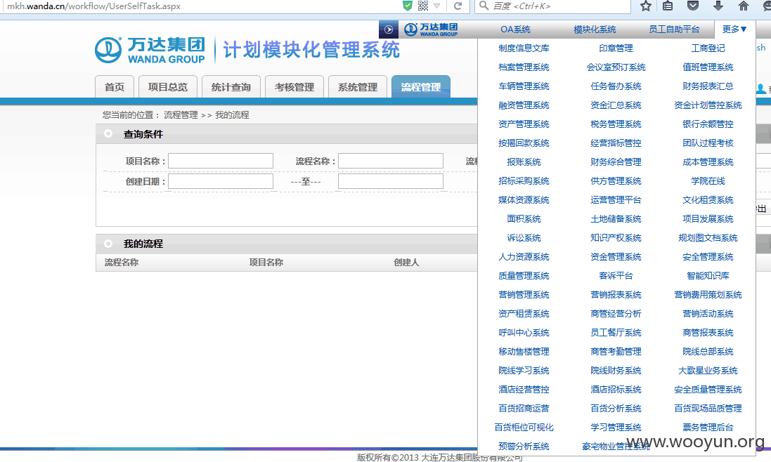Open 任务督办系统 link

(616, 86)
